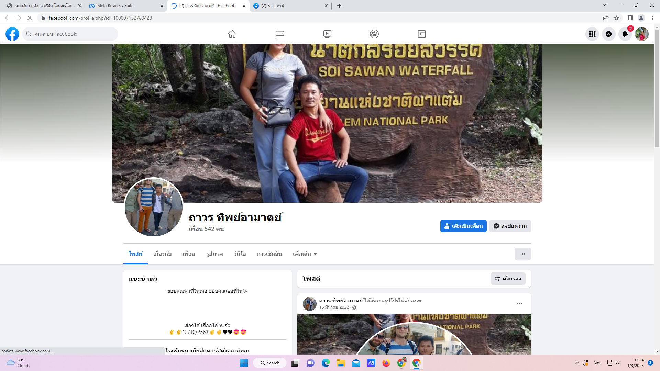660x371 pixels.
Task: Open the Gaming icon in top navigation
Action: pos(422,34)
